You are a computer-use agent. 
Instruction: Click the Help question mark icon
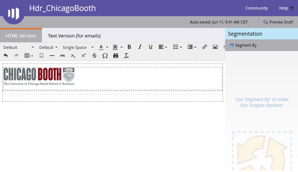(292, 8)
